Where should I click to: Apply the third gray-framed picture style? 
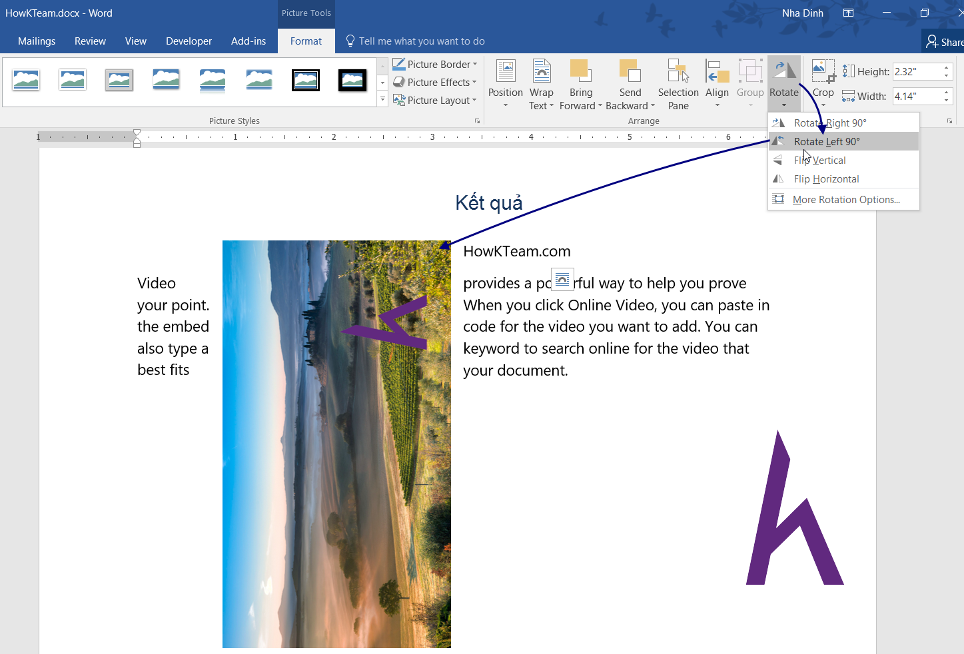click(119, 80)
